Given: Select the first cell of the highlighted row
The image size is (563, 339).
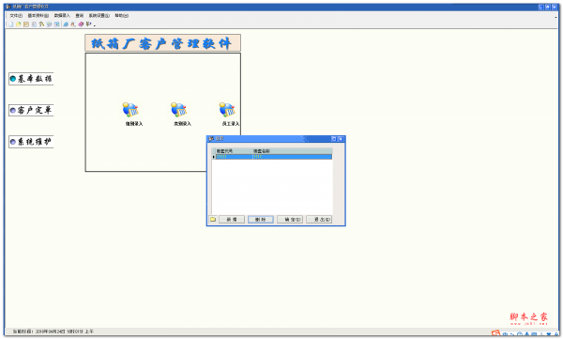Looking at the screenshot, I should click(x=234, y=157).
